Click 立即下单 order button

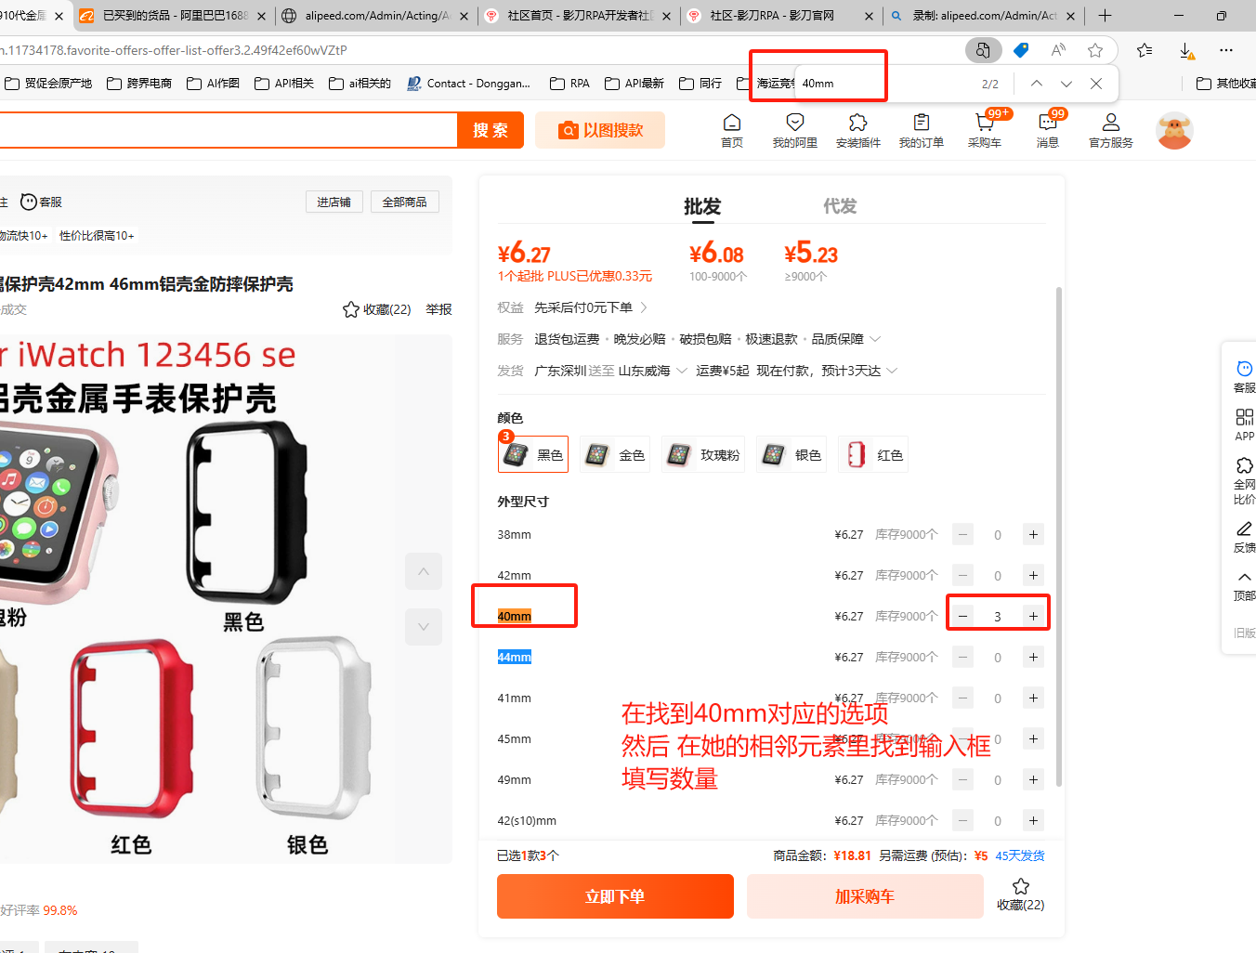[615, 896]
